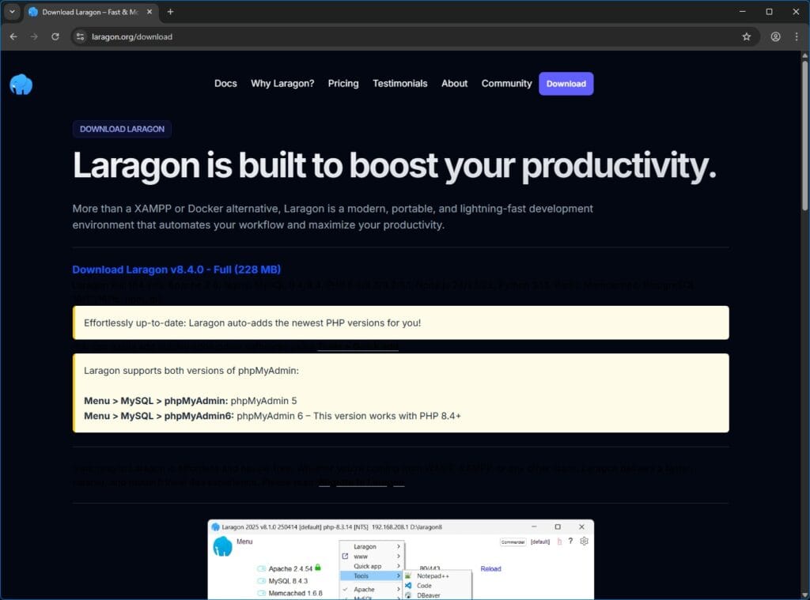Image resolution: width=810 pixels, height=600 pixels.
Task: Open the [default] profile dropdown
Action: (x=539, y=542)
